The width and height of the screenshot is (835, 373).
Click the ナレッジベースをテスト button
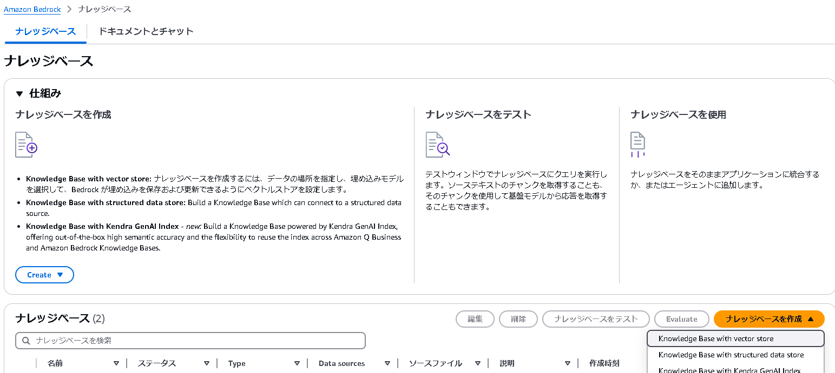[x=596, y=319]
